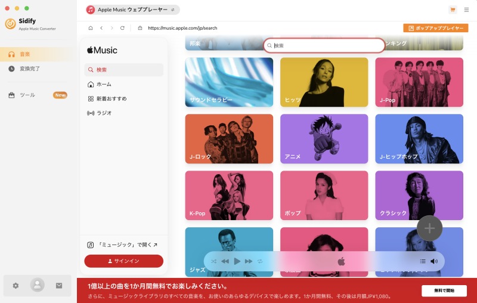Click the Sidify logo icon
The width and height of the screenshot is (477, 303).
pyautogui.click(x=10, y=24)
